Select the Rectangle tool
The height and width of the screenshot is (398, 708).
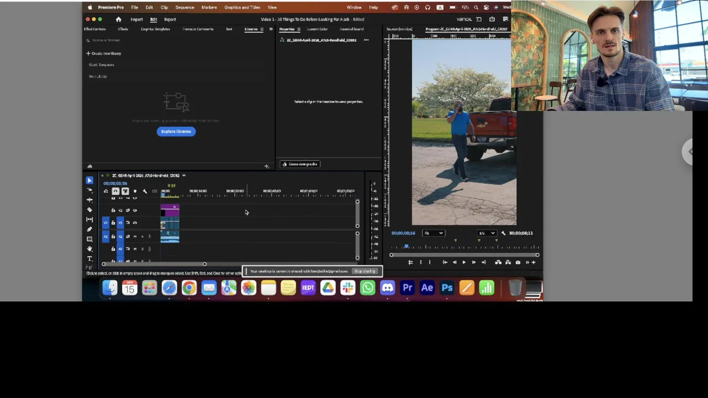tap(90, 239)
